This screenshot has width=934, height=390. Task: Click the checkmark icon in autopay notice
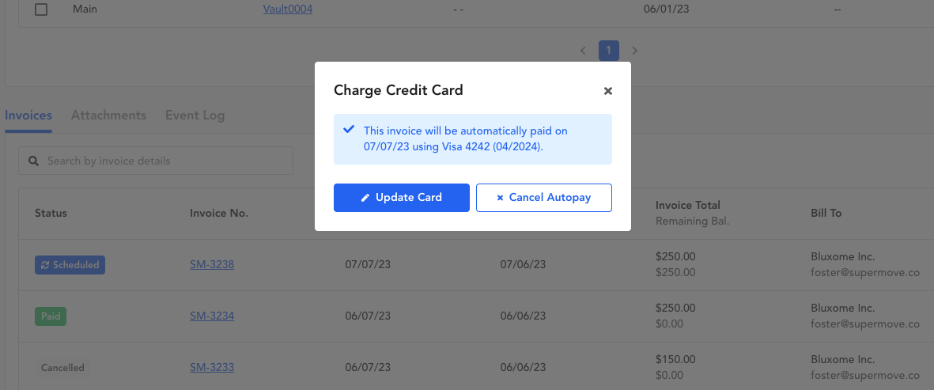[349, 129]
